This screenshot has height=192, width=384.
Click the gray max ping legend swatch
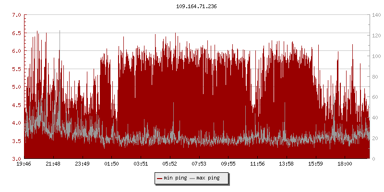pyautogui.click(x=192, y=179)
